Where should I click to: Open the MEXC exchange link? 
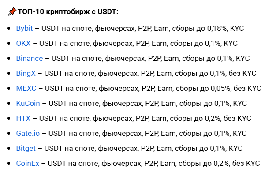pyautogui.click(x=26, y=88)
